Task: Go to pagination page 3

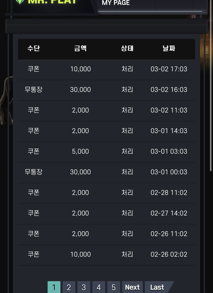Action: pyautogui.click(x=84, y=287)
